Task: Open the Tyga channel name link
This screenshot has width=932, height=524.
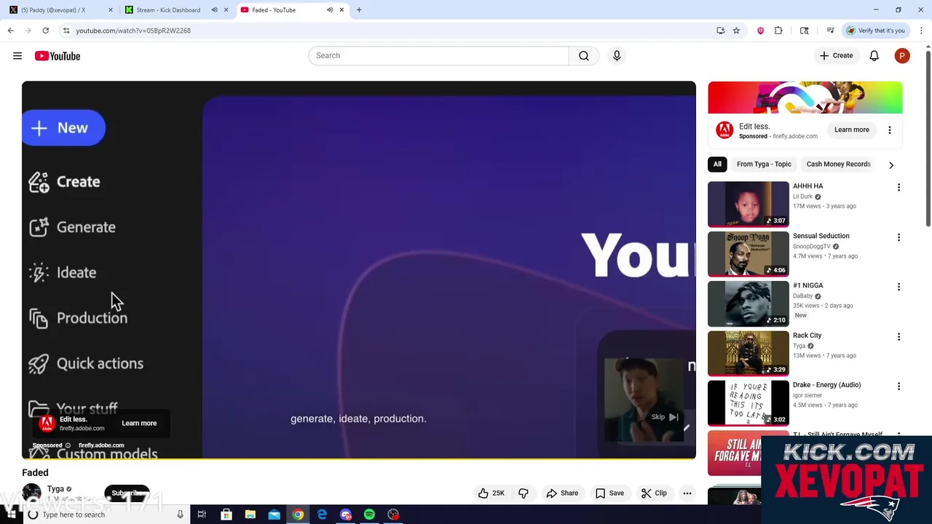Action: (x=55, y=489)
